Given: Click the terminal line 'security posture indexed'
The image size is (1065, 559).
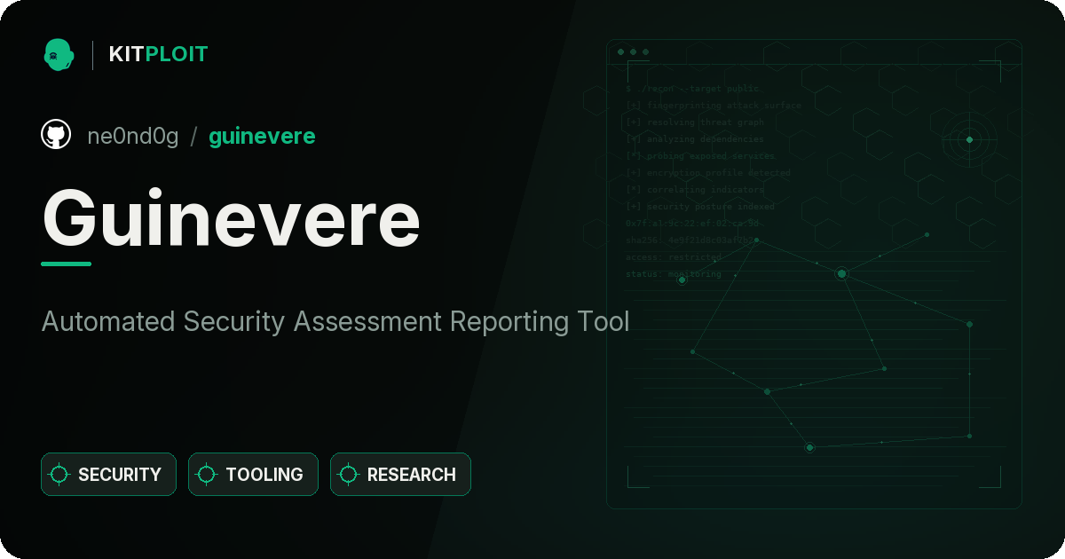Looking at the screenshot, I should pyautogui.click(x=700, y=207).
